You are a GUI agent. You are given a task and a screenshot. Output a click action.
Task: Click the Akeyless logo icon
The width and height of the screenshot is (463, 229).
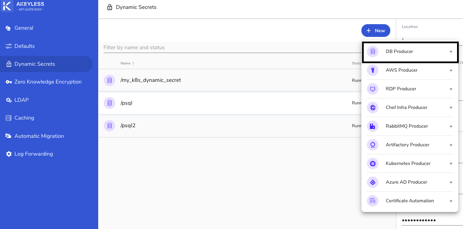tap(7, 6)
